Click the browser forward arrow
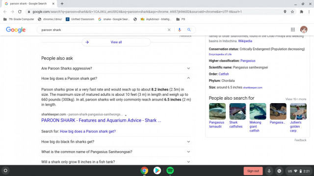The image size is (314, 176). [x=12, y=12]
